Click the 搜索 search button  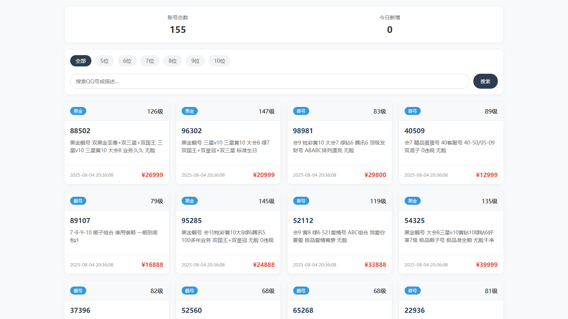pos(485,81)
